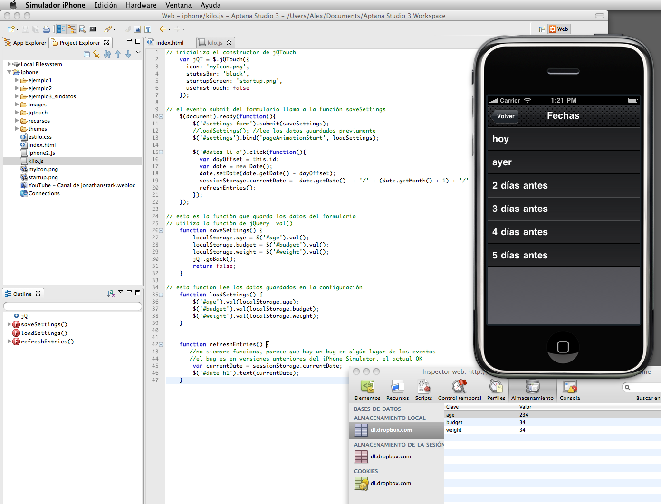Screen dimensions: 661x504
Task: Open the Hardware menu in the menu bar
Action: tap(141, 5)
